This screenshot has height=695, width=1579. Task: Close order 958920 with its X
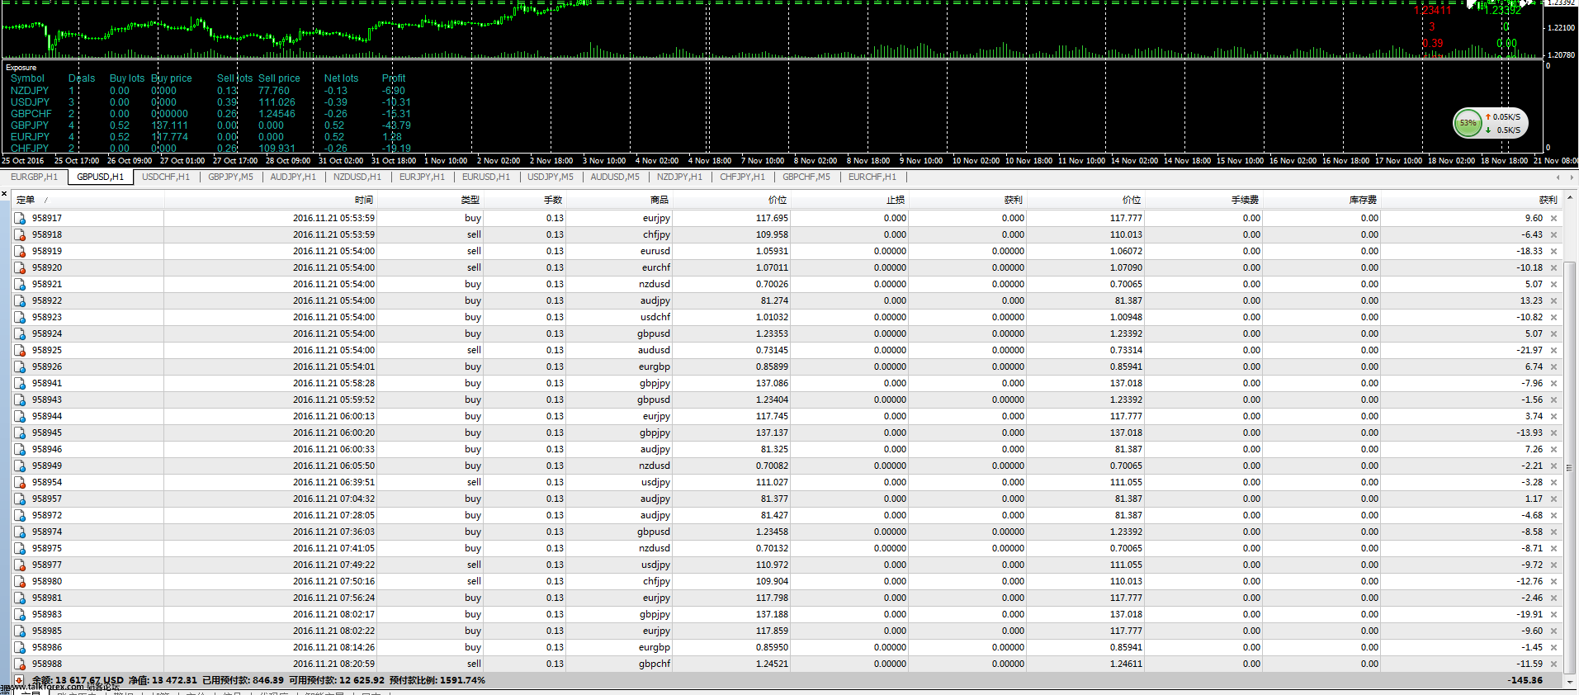point(1553,268)
